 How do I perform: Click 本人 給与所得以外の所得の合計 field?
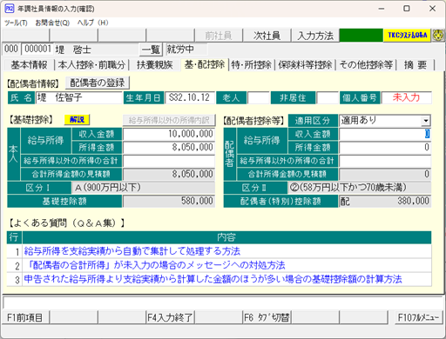tap(169, 161)
